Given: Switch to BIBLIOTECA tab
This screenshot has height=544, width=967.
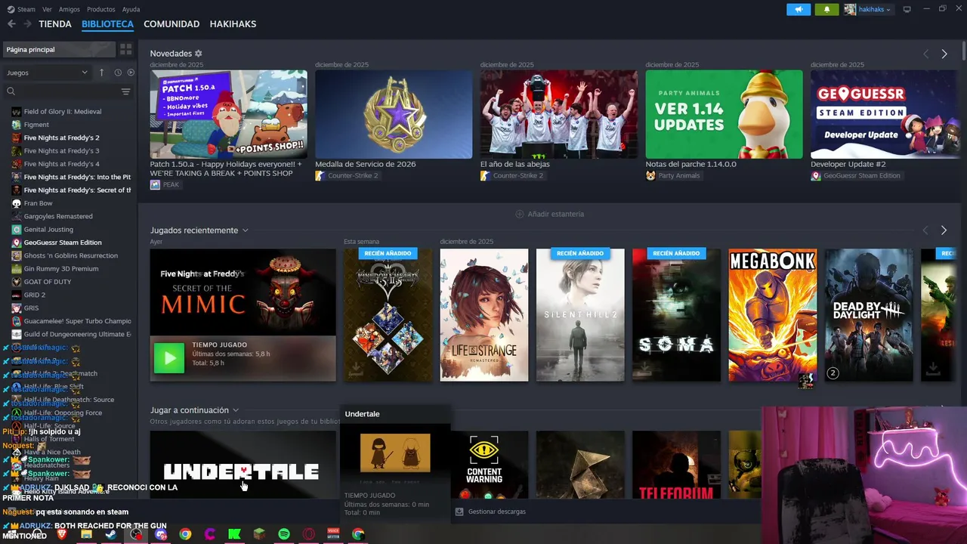Looking at the screenshot, I should tap(107, 24).
